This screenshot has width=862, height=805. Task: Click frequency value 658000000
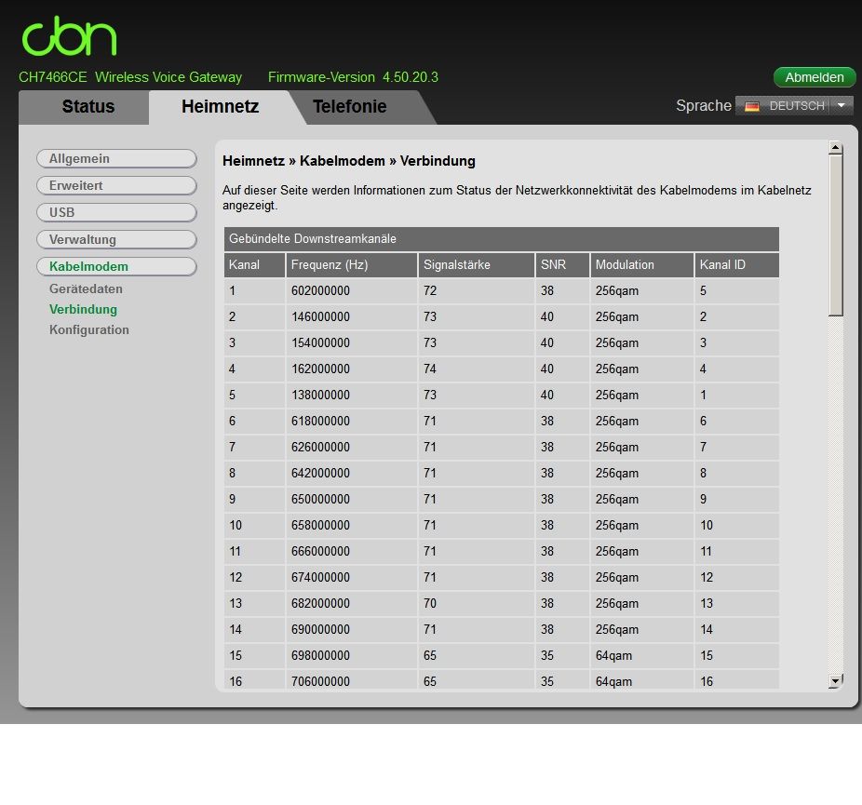pyautogui.click(x=320, y=525)
